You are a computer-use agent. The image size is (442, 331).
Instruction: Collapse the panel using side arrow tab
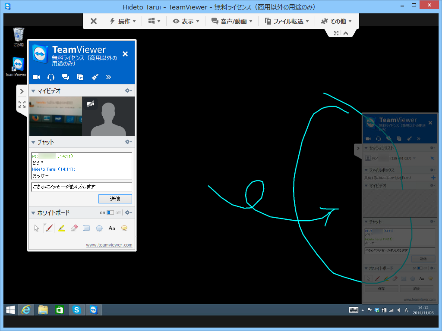[x=22, y=91]
